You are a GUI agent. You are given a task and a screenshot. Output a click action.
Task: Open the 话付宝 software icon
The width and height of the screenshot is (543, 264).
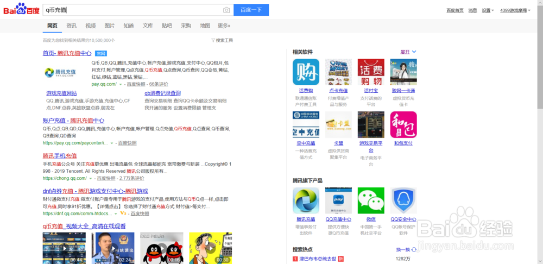tap(371, 72)
